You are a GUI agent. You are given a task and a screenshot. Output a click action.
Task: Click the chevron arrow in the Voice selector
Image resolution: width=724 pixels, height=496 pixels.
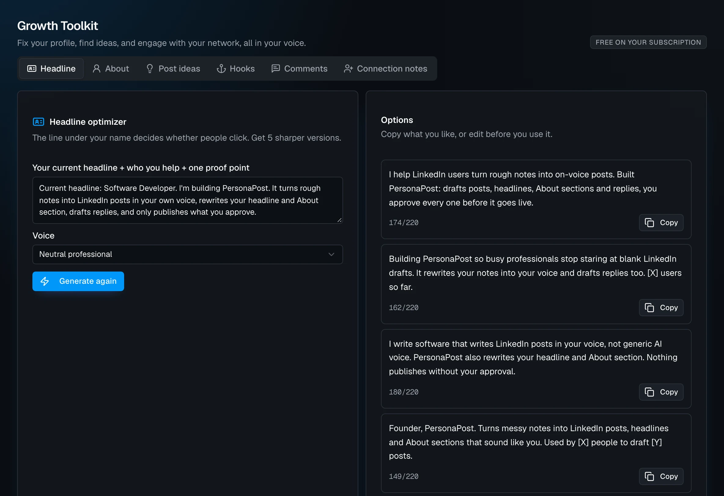click(331, 254)
